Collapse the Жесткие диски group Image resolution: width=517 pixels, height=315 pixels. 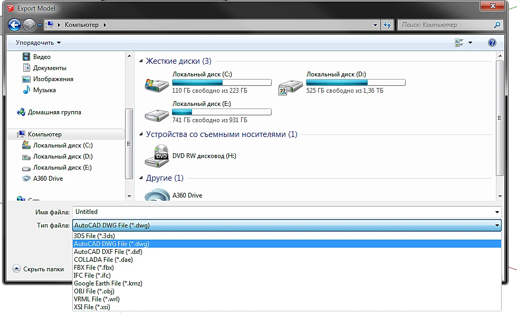tap(141, 61)
